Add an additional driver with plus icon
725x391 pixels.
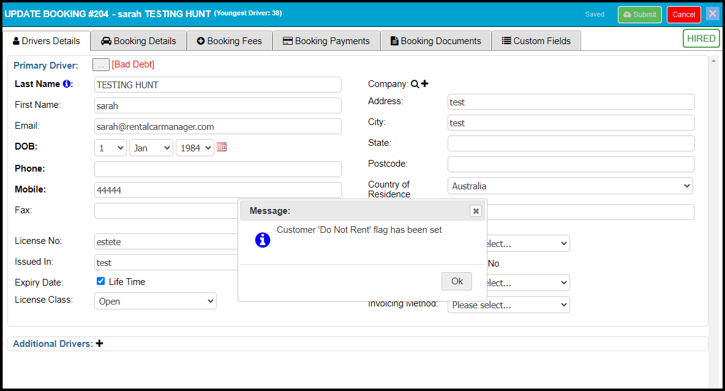coord(99,343)
